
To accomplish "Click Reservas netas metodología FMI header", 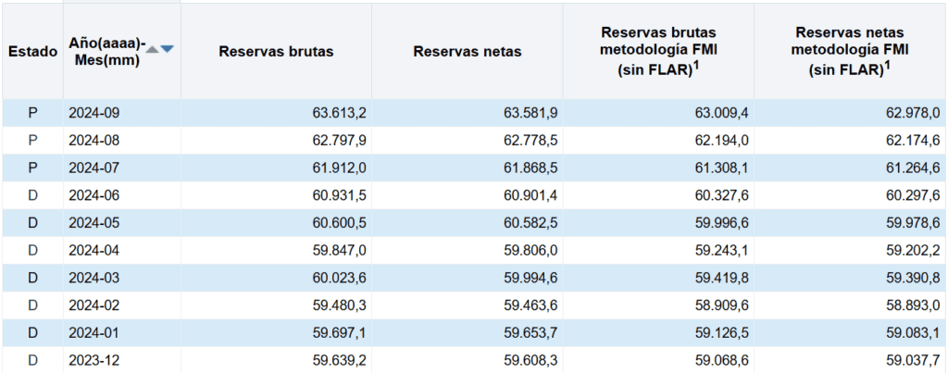I will (850, 52).
